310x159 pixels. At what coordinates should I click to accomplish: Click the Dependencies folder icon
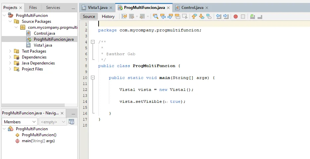[17, 57]
